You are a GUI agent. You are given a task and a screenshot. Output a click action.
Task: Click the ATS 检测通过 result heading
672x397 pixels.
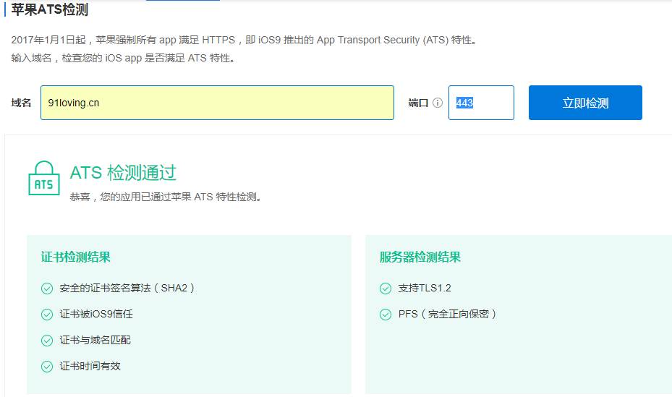click(x=123, y=173)
